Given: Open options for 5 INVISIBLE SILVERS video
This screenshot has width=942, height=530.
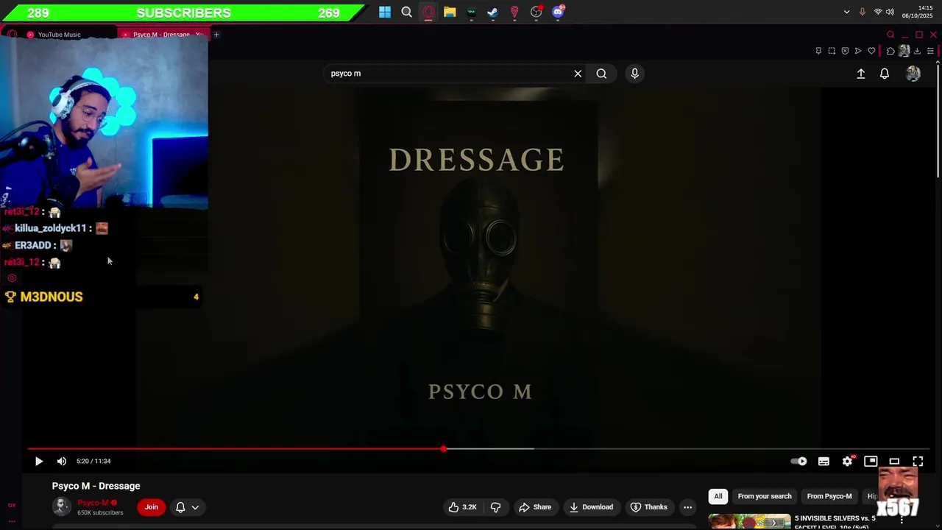Looking at the screenshot, I should point(902,521).
